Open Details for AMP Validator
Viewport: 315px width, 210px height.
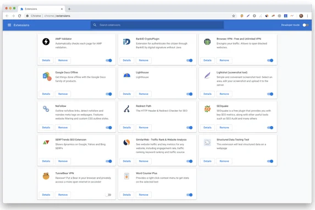tap(46, 60)
